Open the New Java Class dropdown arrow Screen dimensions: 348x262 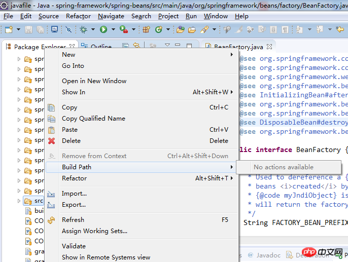tap(168, 29)
